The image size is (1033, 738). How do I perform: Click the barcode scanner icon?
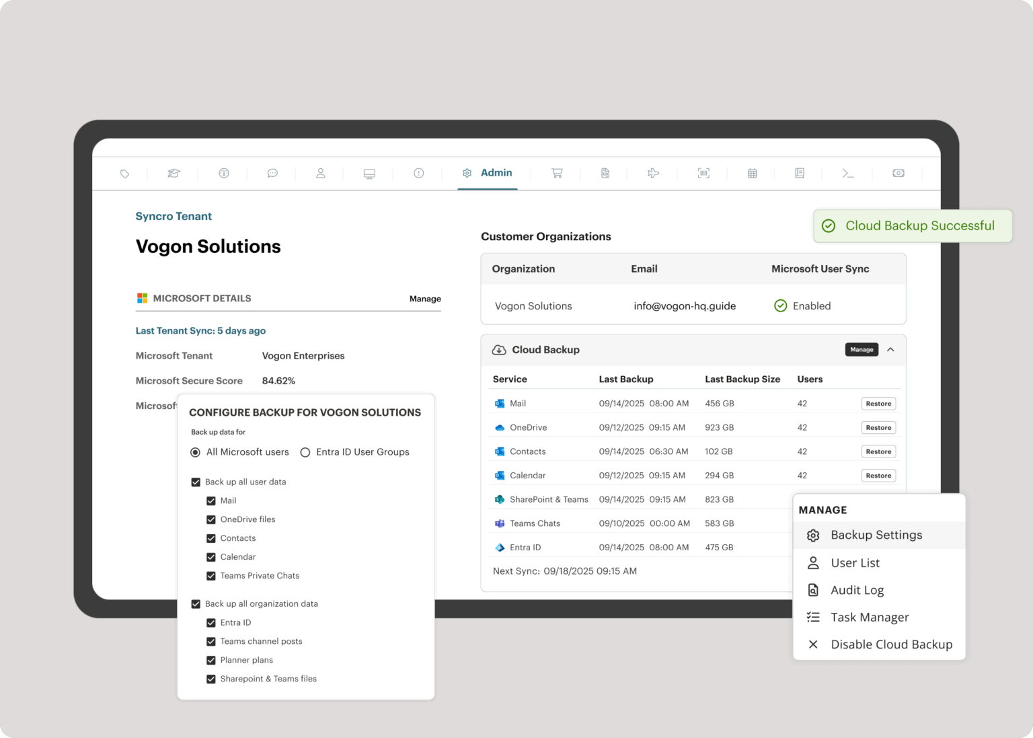tap(703, 173)
